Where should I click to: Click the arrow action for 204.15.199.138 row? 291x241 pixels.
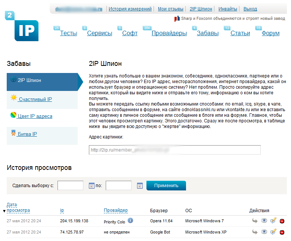pos(255,221)
